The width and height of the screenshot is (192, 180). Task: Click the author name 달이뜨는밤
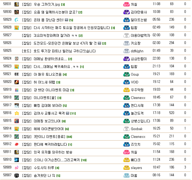[139, 20]
